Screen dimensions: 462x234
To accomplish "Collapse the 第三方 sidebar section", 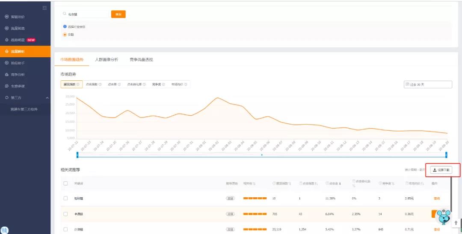I will click(47, 98).
